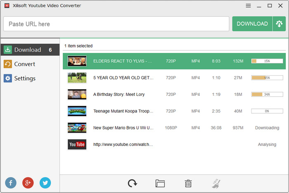This screenshot has height=193, width=289.
Task: Click the 45% progress bar
Action: tap(267, 78)
